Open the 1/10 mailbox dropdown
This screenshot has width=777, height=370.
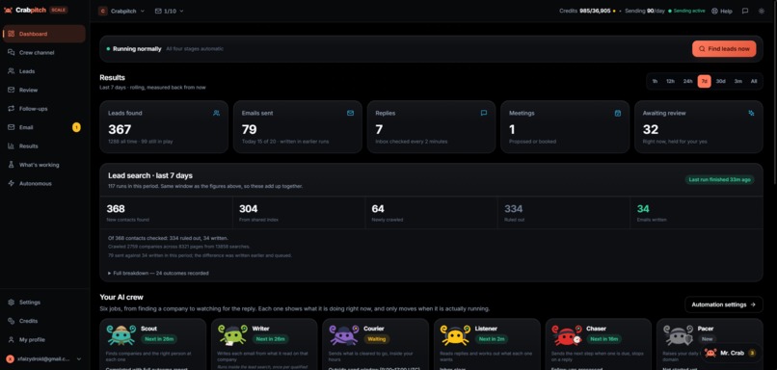tap(169, 11)
